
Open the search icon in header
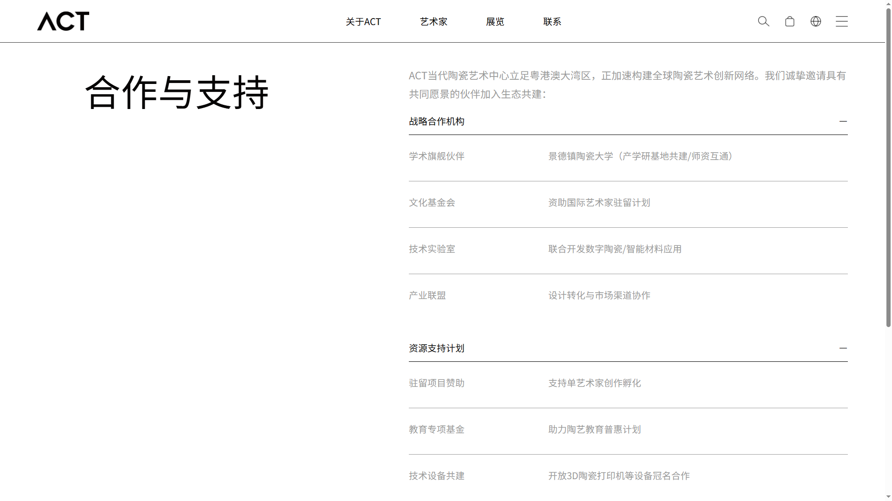[763, 21]
